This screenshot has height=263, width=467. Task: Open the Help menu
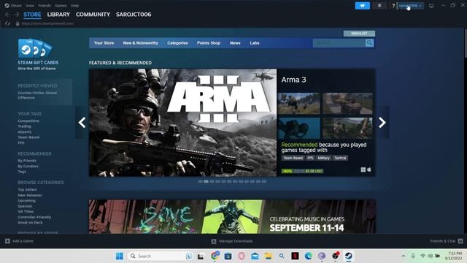[74, 5]
